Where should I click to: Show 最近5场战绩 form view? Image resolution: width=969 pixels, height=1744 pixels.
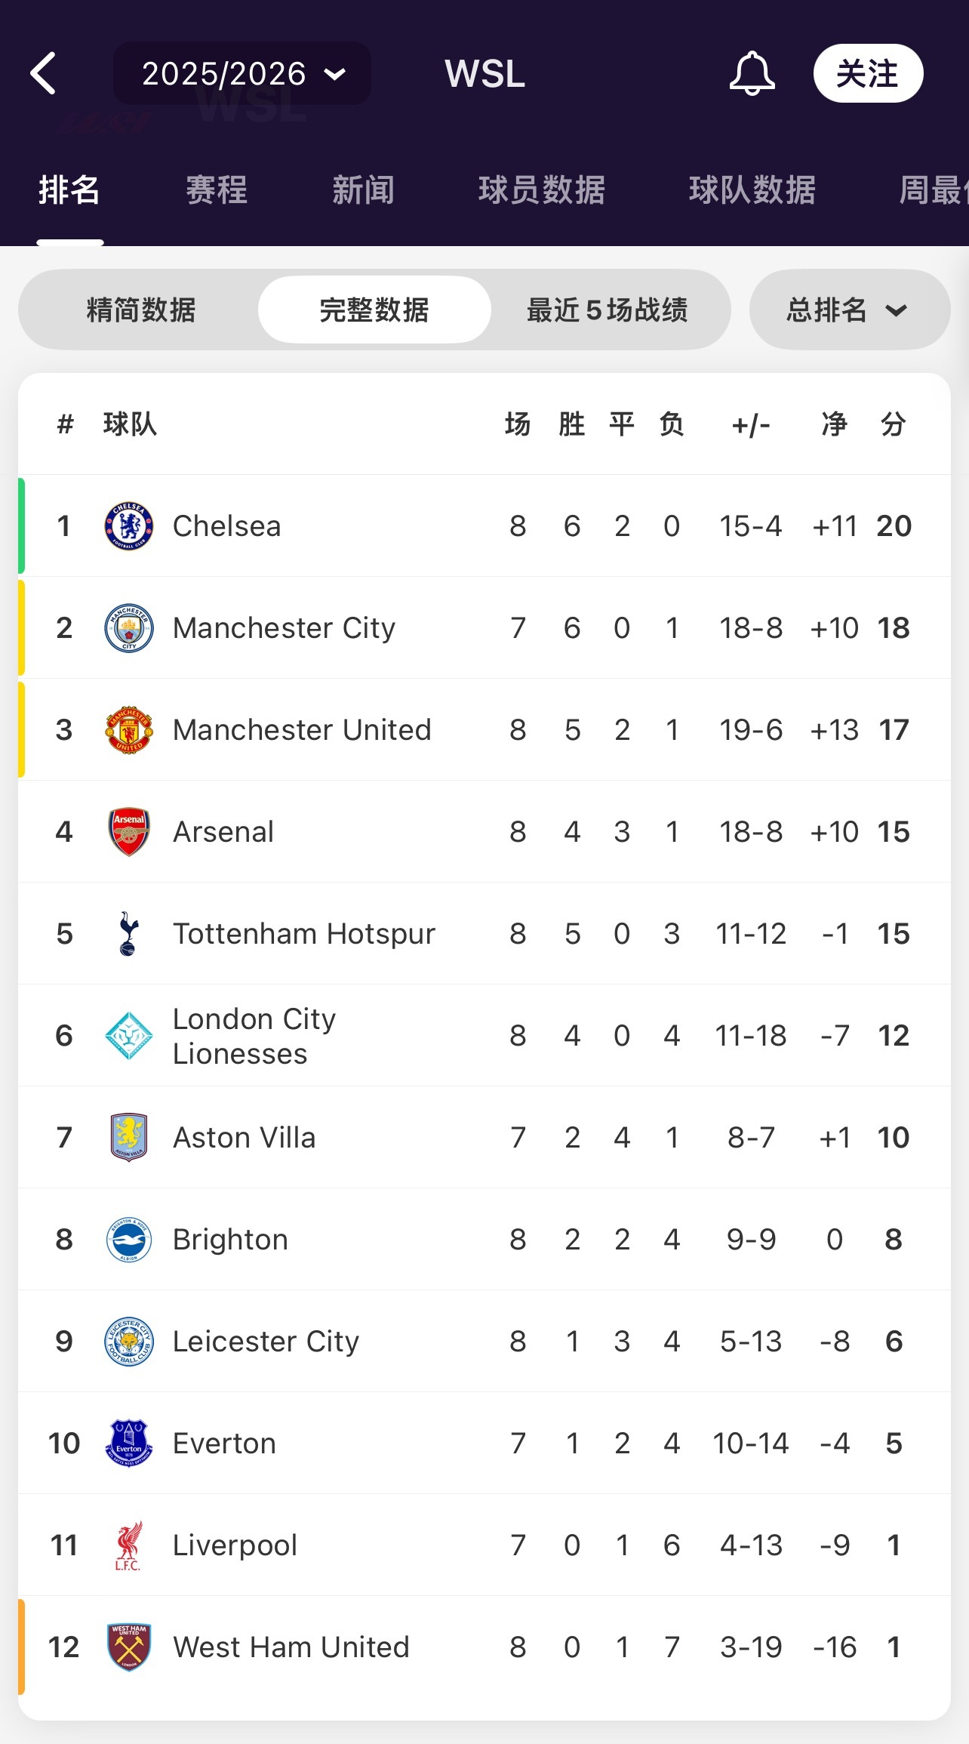[x=608, y=310]
